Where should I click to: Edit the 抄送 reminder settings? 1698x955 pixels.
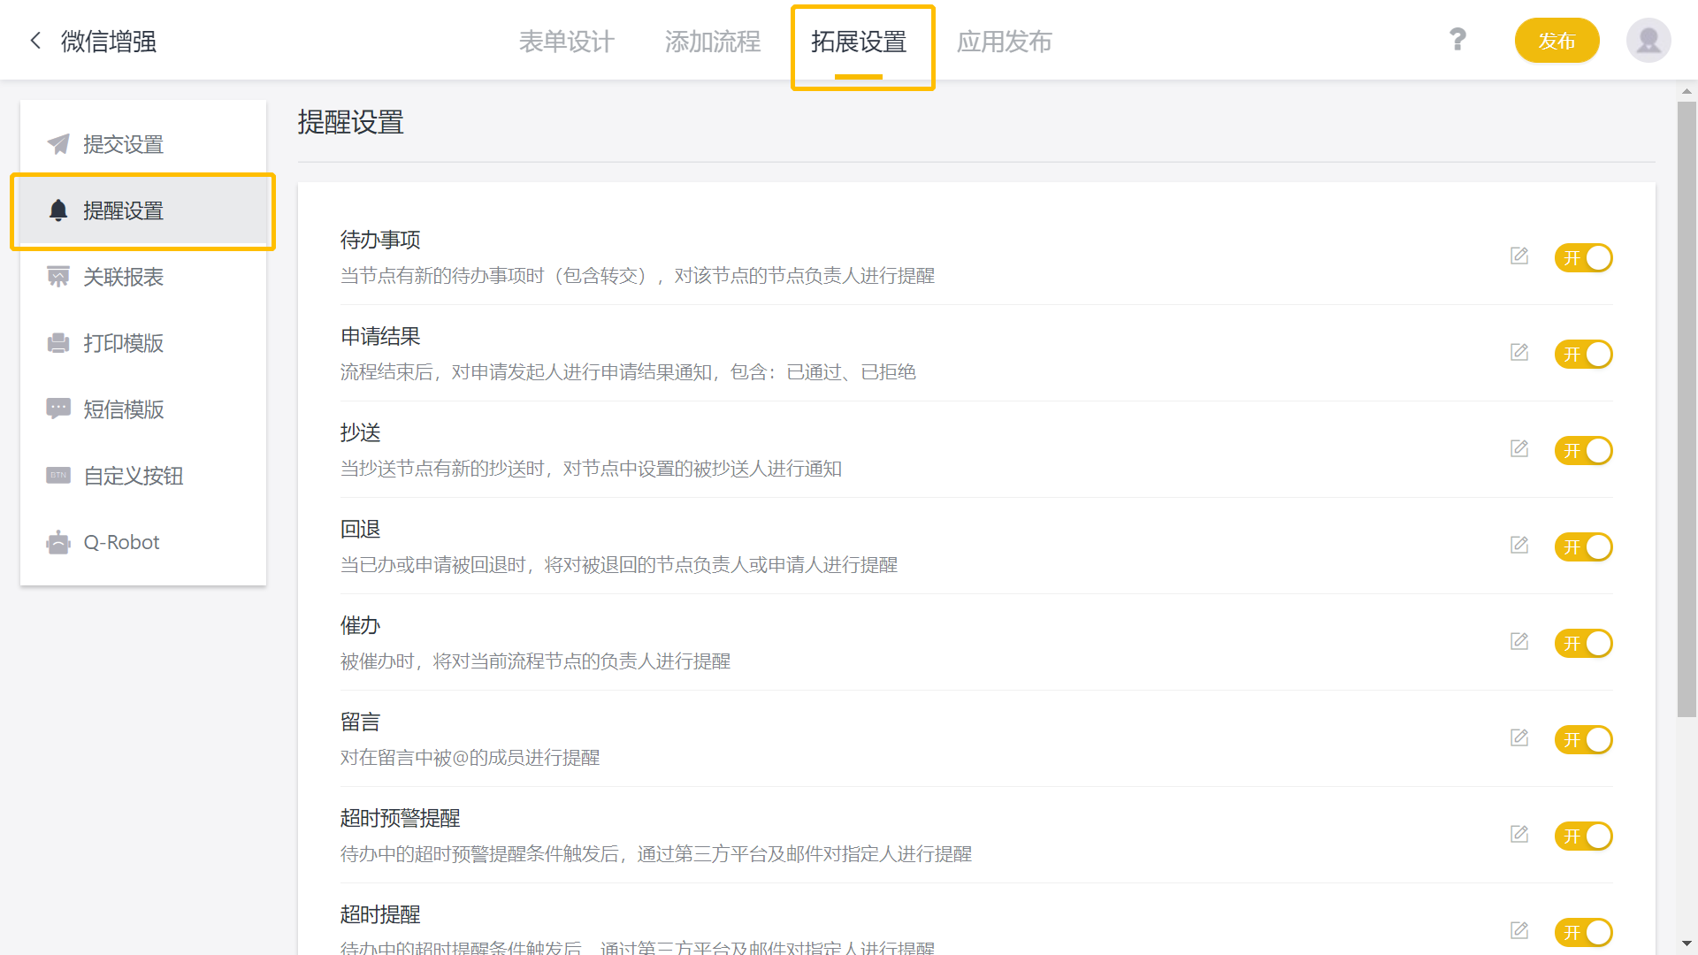click(x=1519, y=449)
